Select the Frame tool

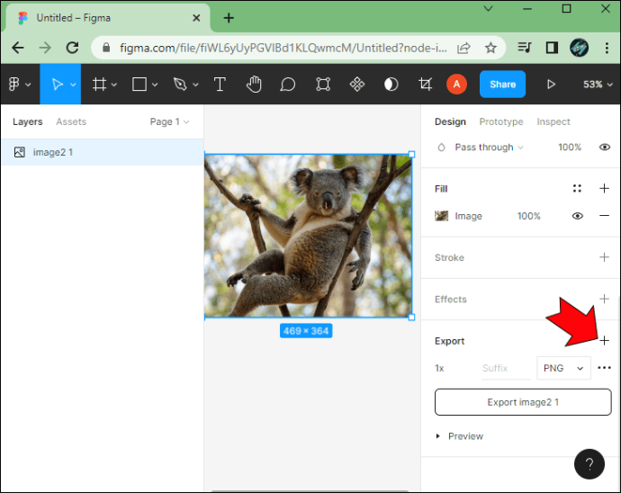point(99,85)
